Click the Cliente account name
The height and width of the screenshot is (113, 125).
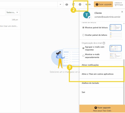(98, 13)
